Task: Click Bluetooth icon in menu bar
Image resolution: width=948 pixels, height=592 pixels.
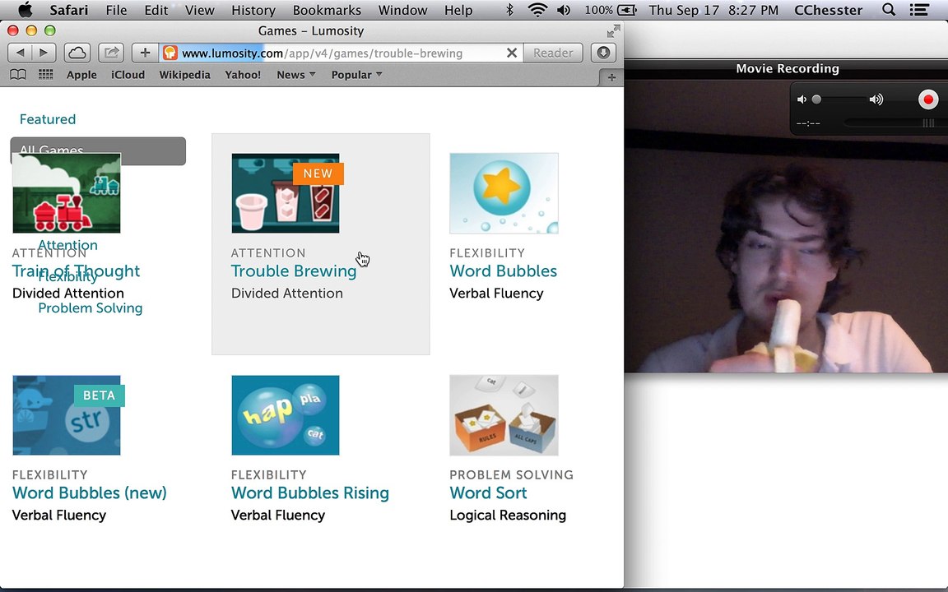Action: (509, 10)
